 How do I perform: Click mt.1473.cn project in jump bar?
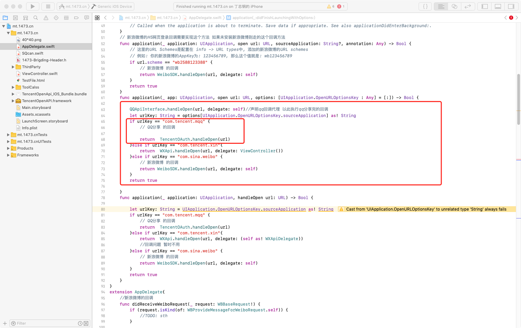click(133, 18)
